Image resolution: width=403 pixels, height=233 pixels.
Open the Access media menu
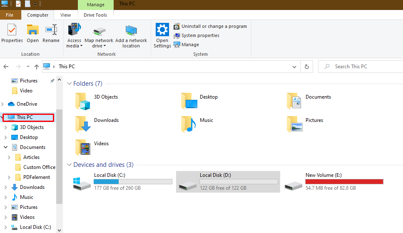pos(74,35)
